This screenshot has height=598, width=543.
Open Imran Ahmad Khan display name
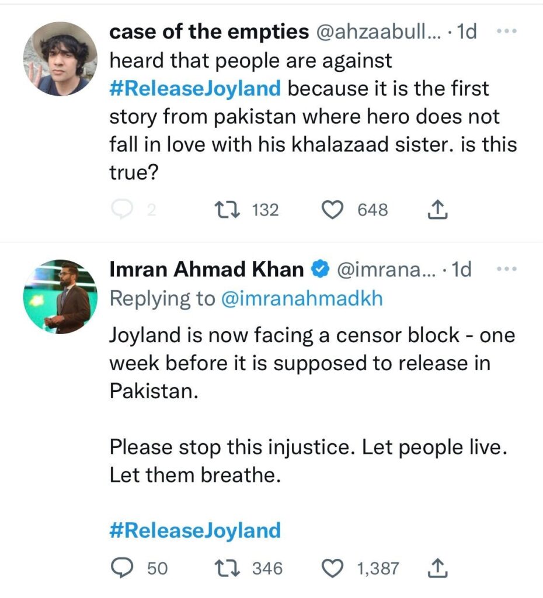207,269
